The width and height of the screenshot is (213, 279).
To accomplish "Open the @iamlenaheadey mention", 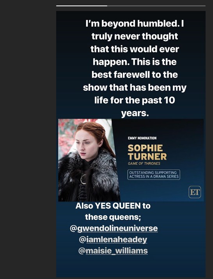I will (x=113, y=239).
